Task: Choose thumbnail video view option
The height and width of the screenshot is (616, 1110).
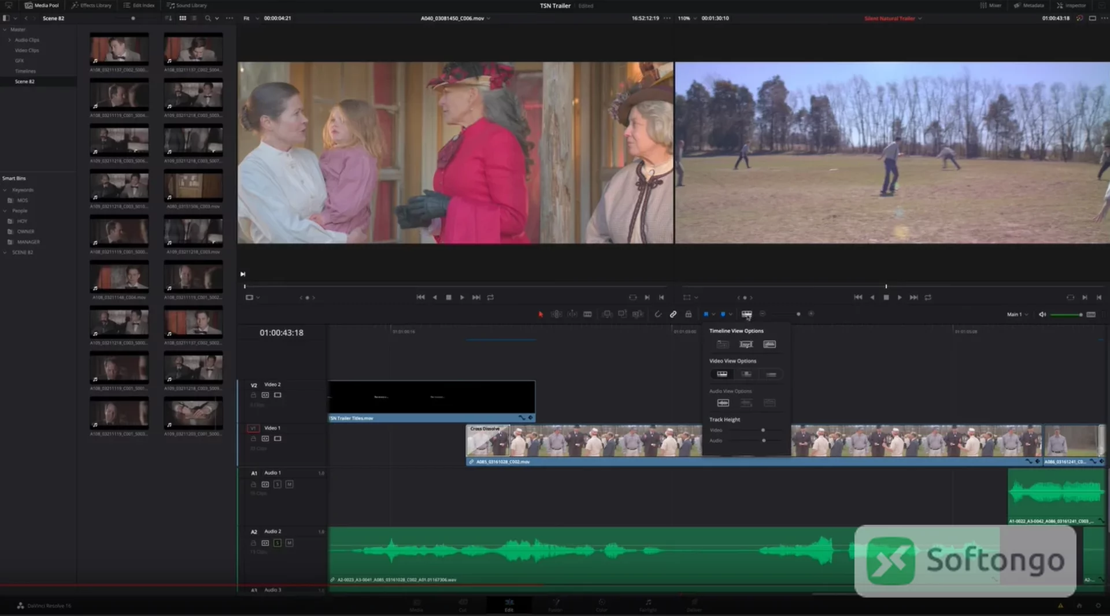Action: click(746, 374)
